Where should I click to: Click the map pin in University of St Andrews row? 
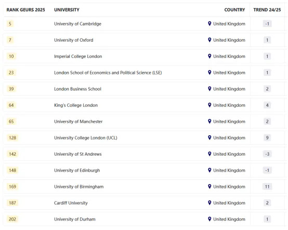tap(210, 154)
